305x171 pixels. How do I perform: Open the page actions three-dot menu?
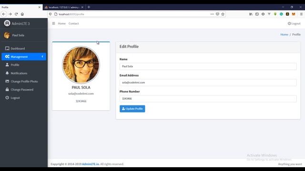coord(212,14)
